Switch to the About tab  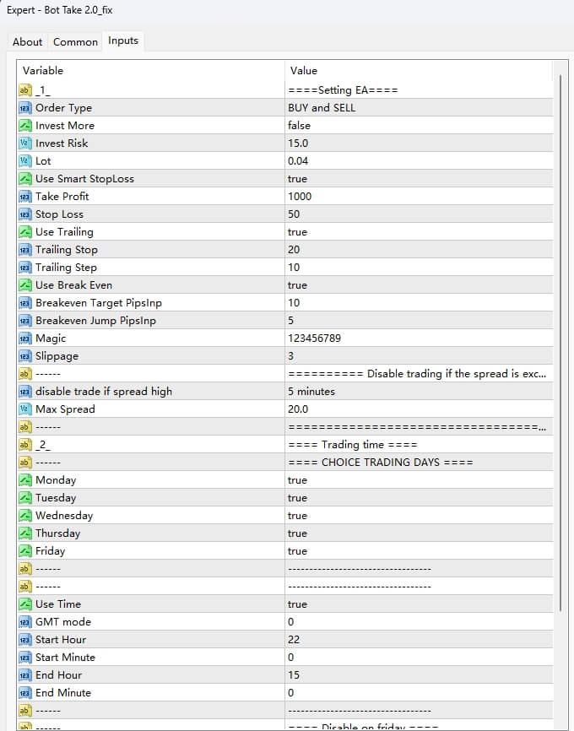click(27, 42)
